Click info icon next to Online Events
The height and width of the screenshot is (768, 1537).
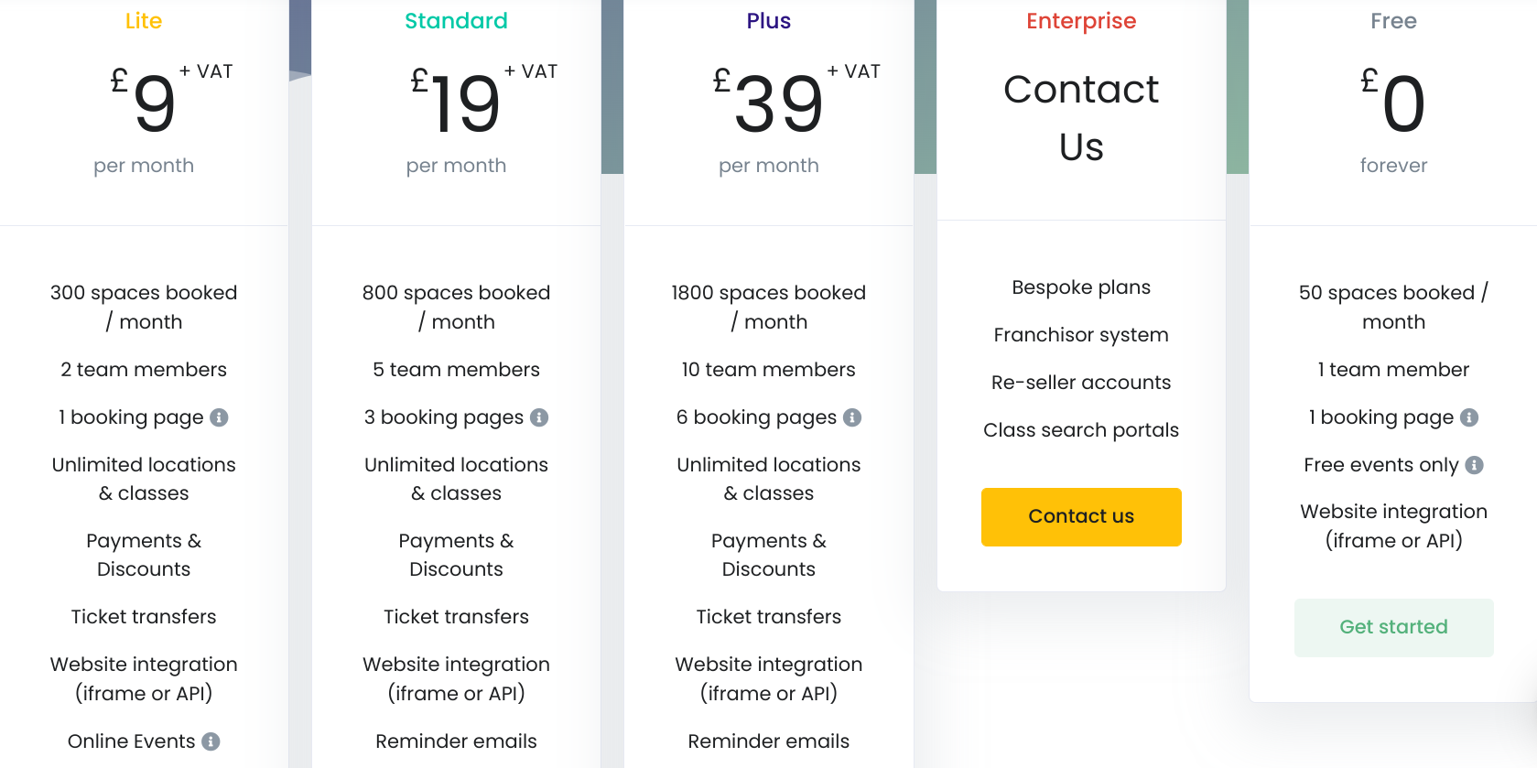click(211, 741)
